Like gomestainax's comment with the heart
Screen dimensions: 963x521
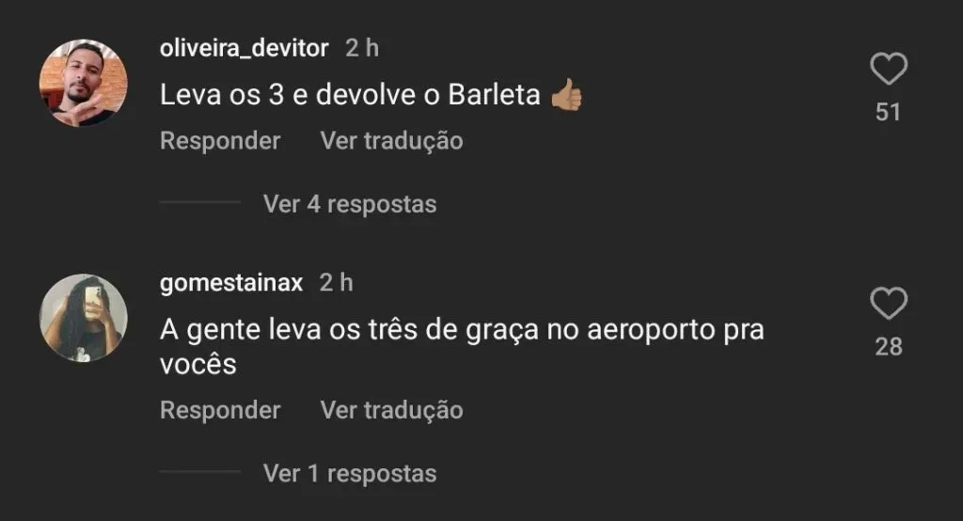(888, 304)
